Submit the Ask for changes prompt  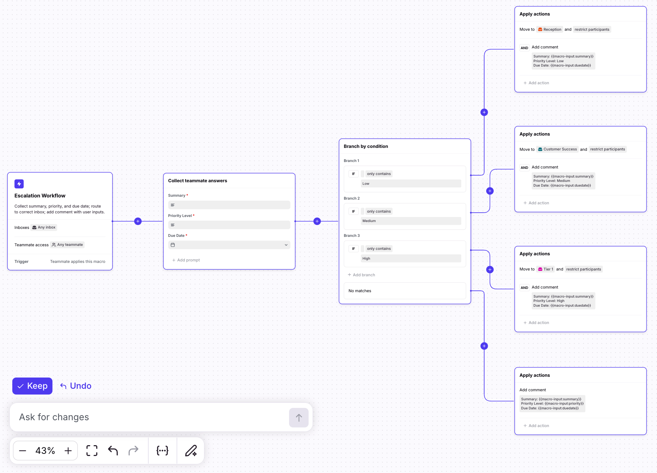coord(298,418)
